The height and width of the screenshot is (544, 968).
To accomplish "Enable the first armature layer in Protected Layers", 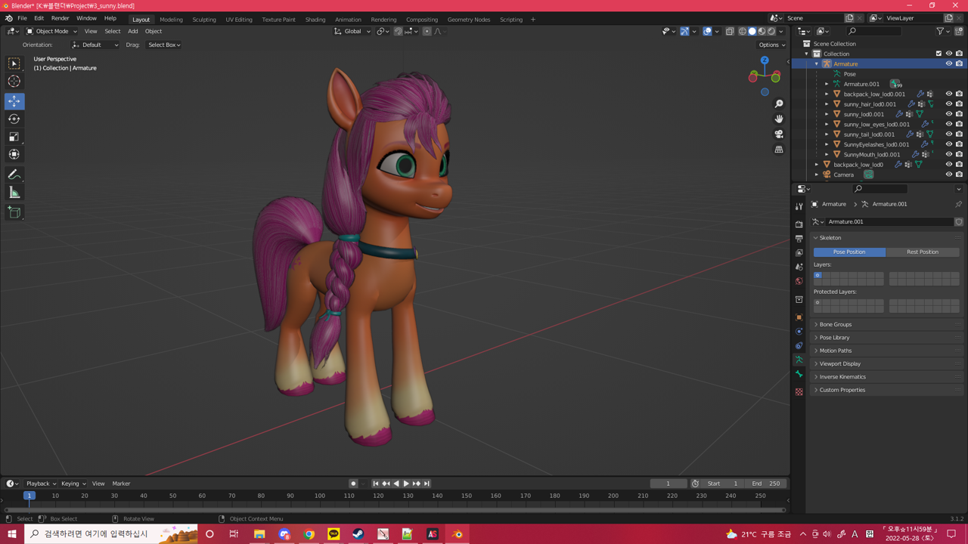I will point(817,303).
